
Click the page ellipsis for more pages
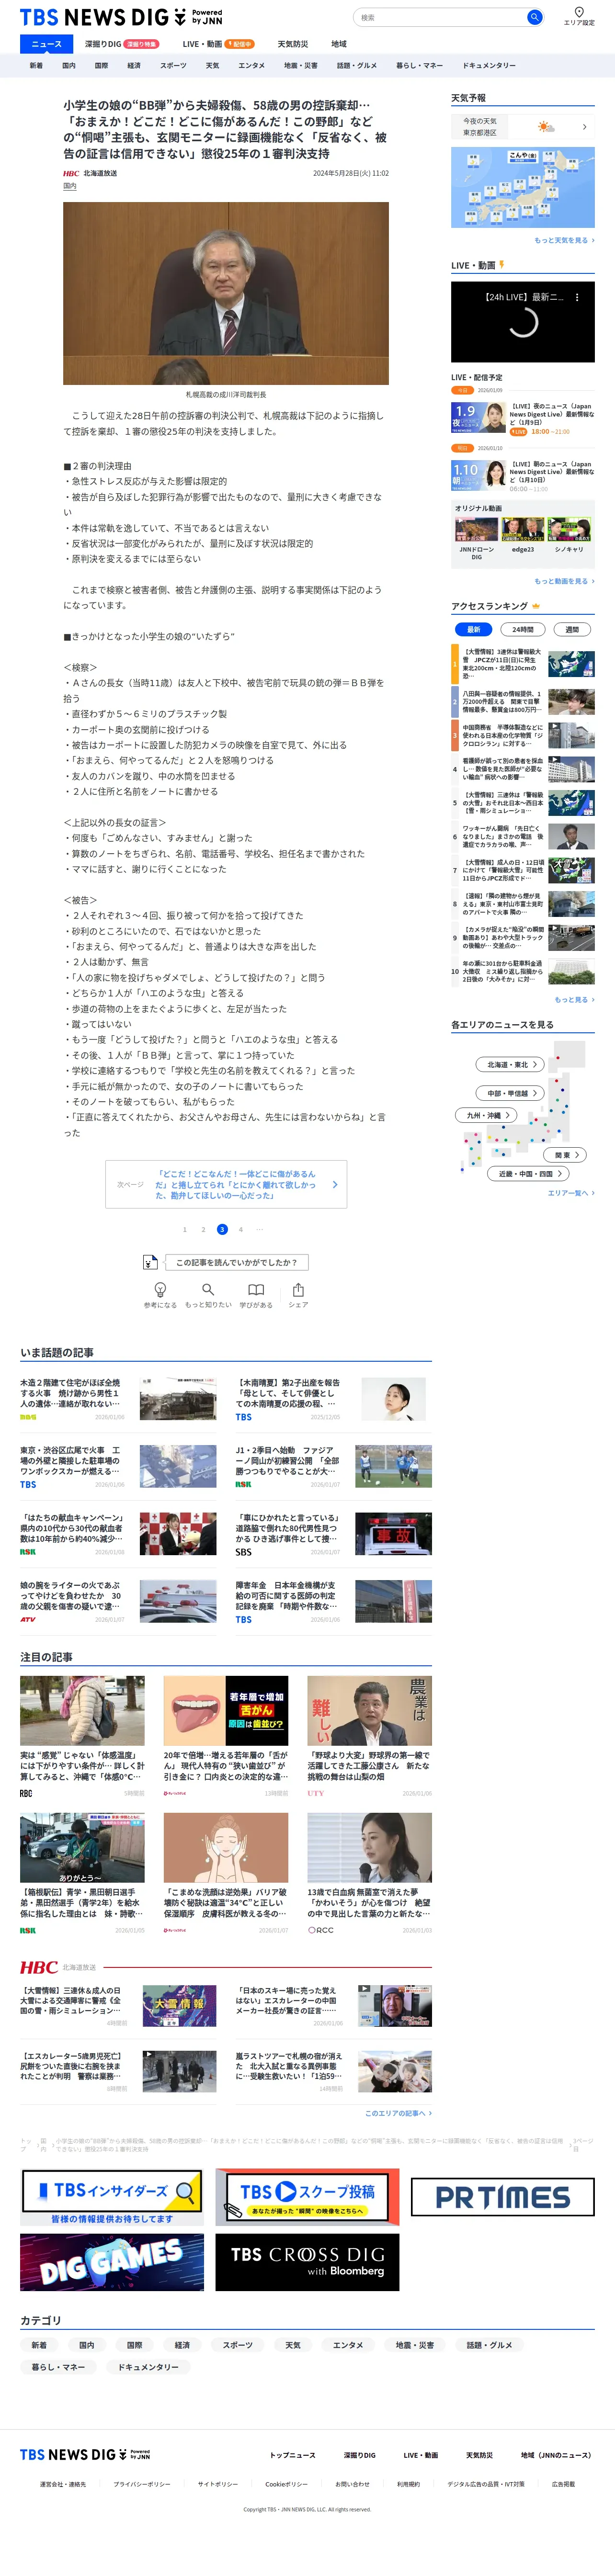coord(259,1229)
